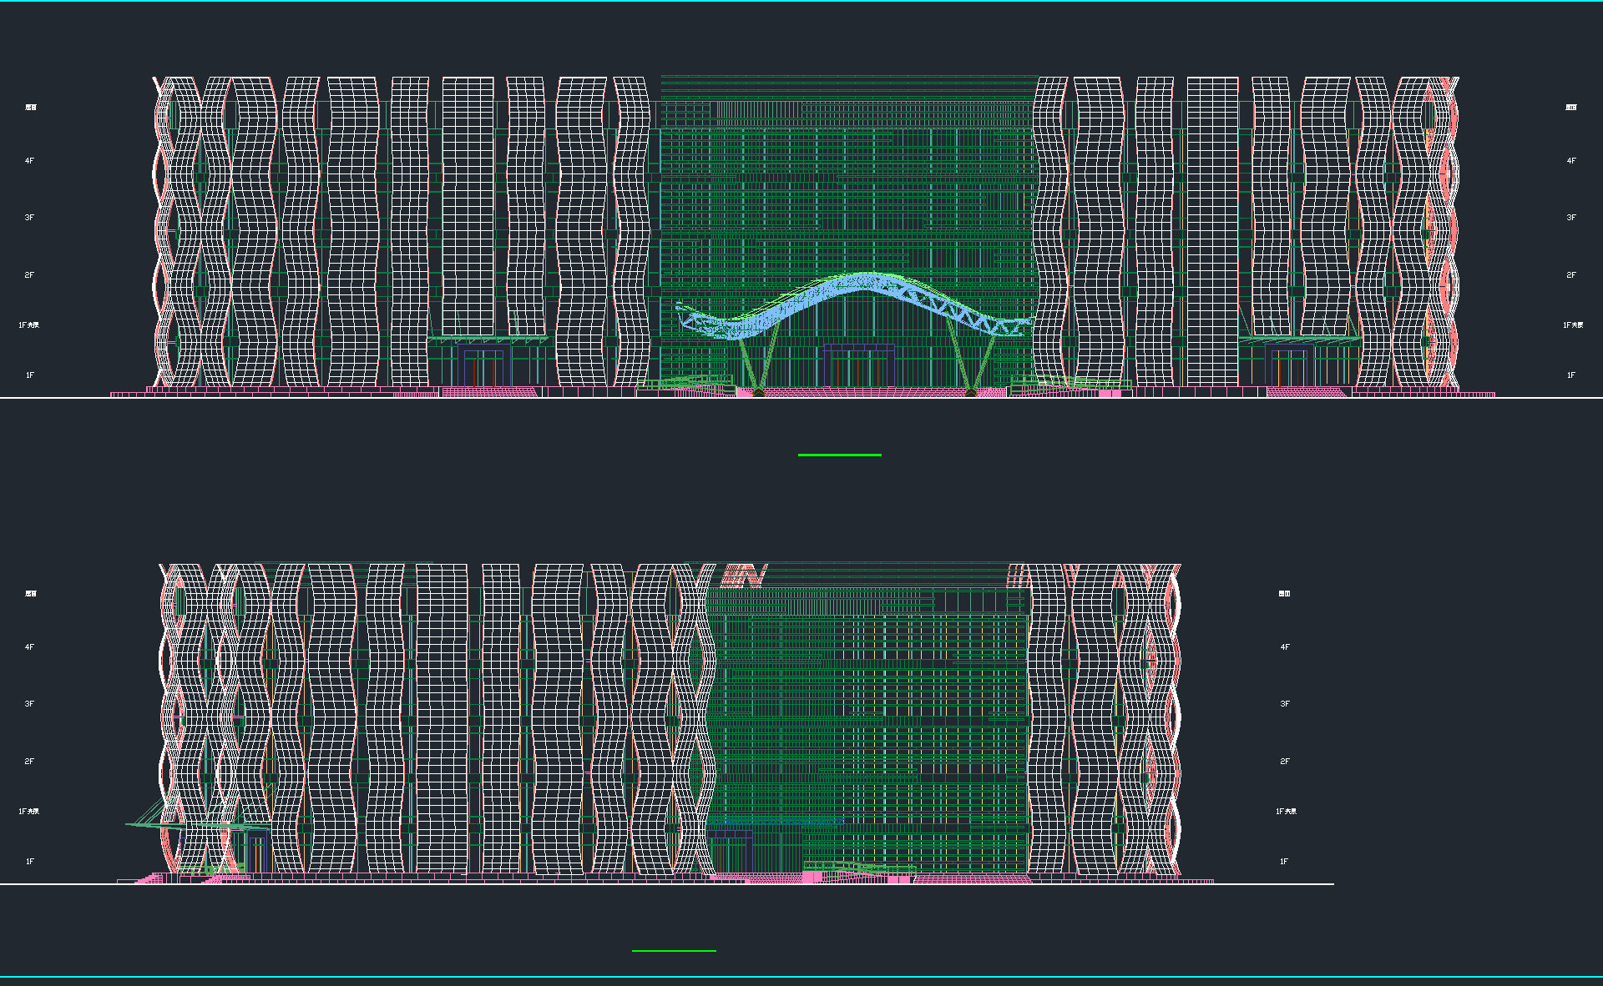Select the roof-level label left of upper elevation
The width and height of the screenshot is (1603, 986).
(30, 108)
